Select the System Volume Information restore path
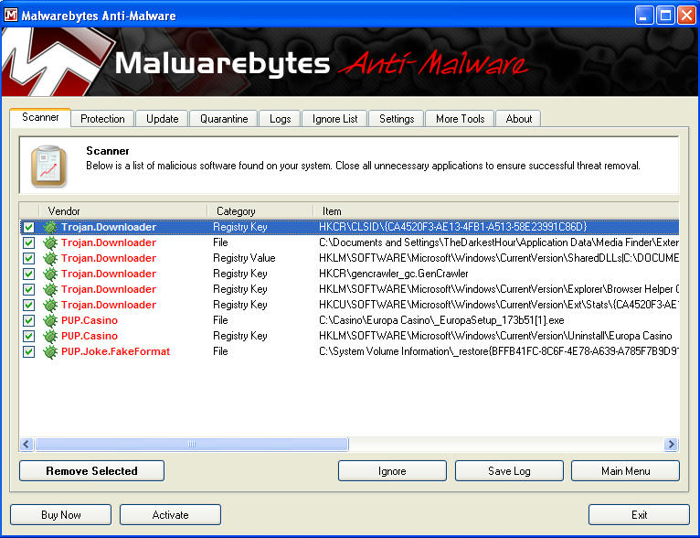This screenshot has width=700, height=538. [499, 351]
